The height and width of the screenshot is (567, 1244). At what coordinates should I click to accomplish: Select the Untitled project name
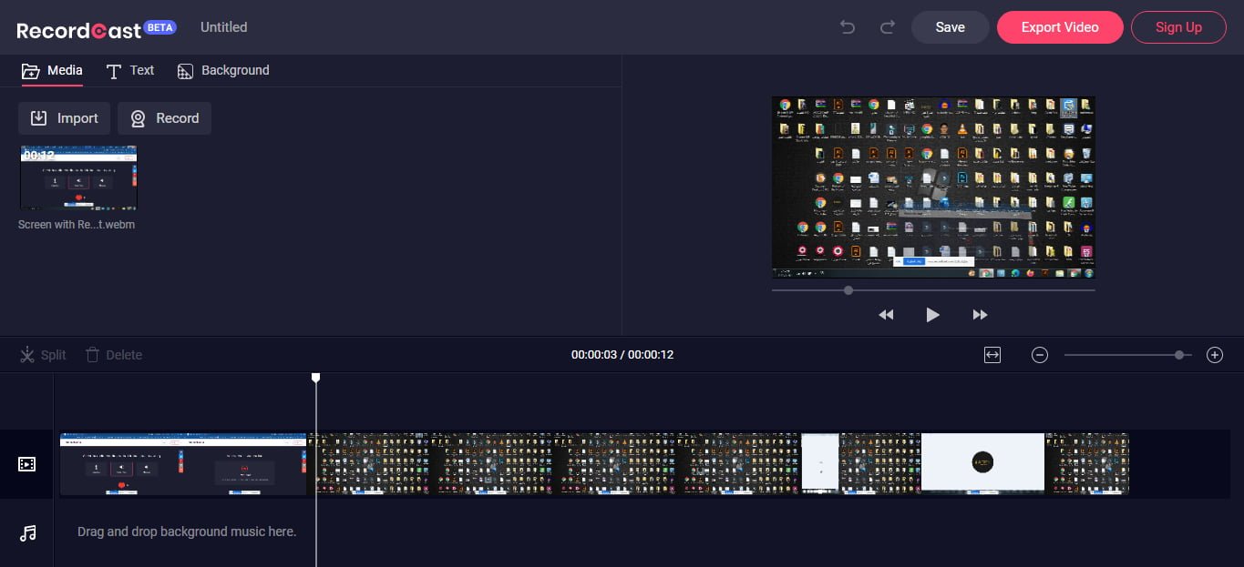pos(223,27)
